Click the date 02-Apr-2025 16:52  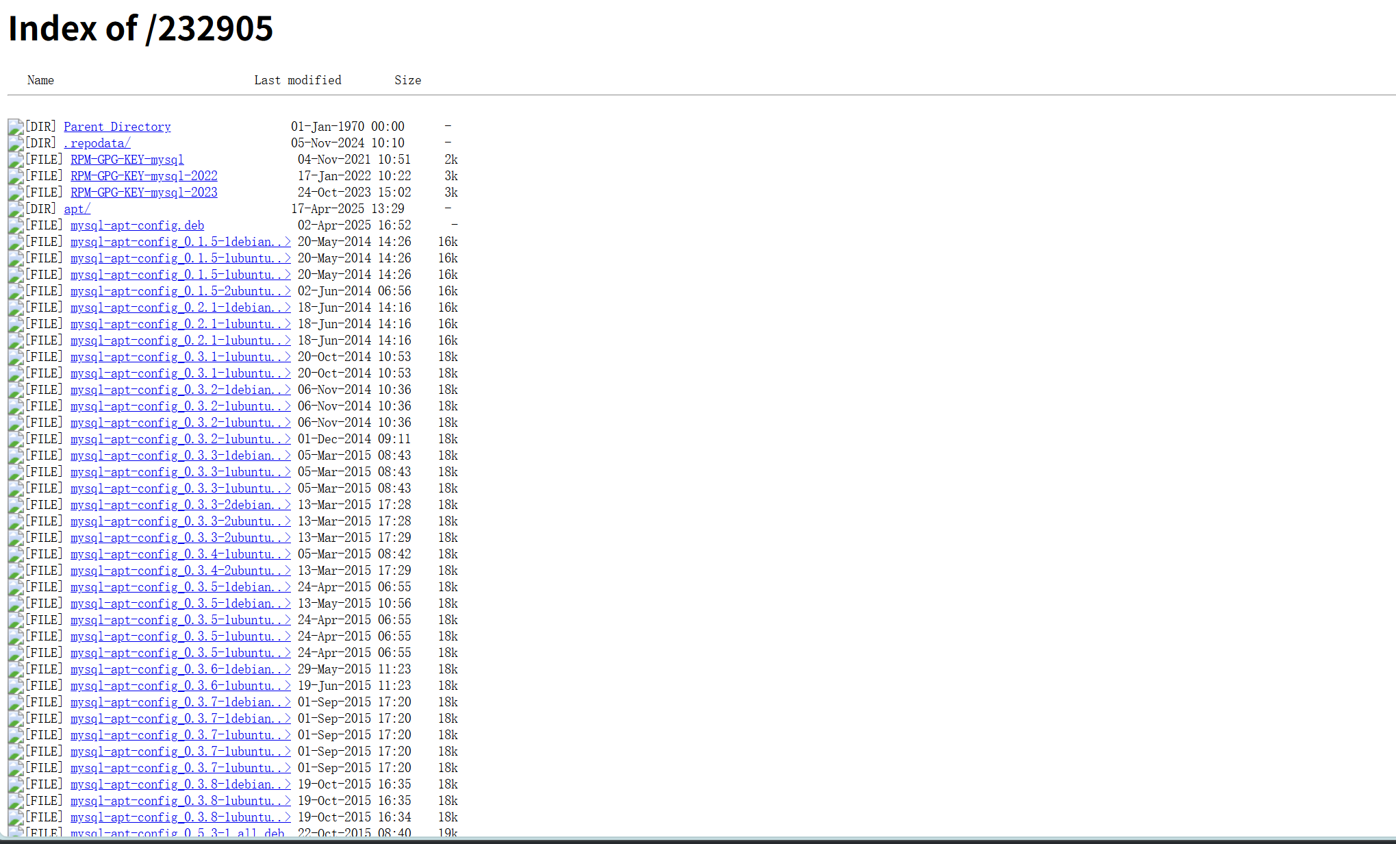[x=355, y=225]
